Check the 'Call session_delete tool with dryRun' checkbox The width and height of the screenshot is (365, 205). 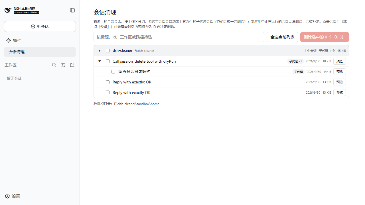(x=108, y=61)
